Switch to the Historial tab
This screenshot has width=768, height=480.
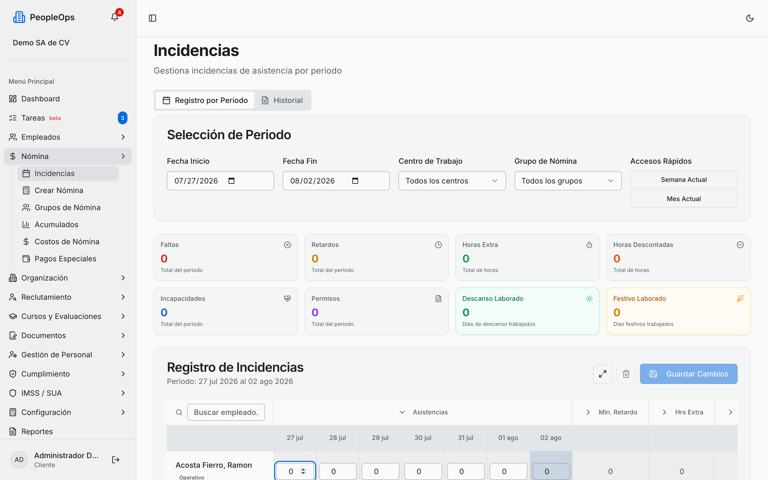click(282, 100)
